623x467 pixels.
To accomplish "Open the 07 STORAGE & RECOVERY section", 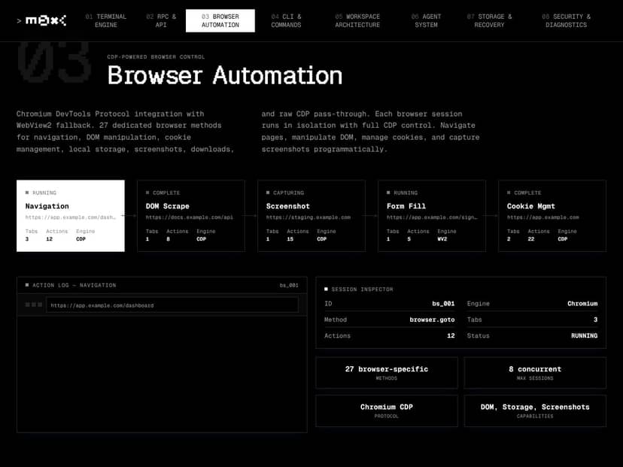I will tap(489, 20).
